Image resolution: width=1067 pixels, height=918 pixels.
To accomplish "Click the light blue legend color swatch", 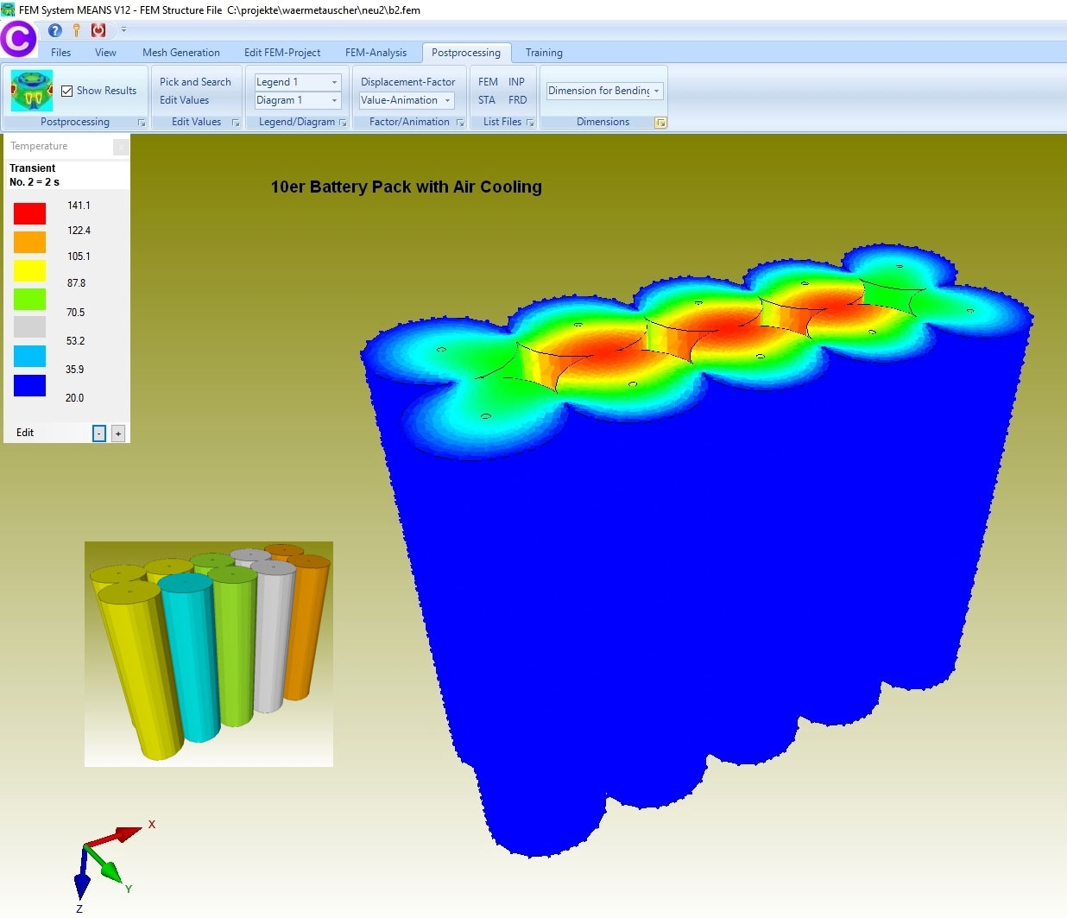I will coord(29,356).
